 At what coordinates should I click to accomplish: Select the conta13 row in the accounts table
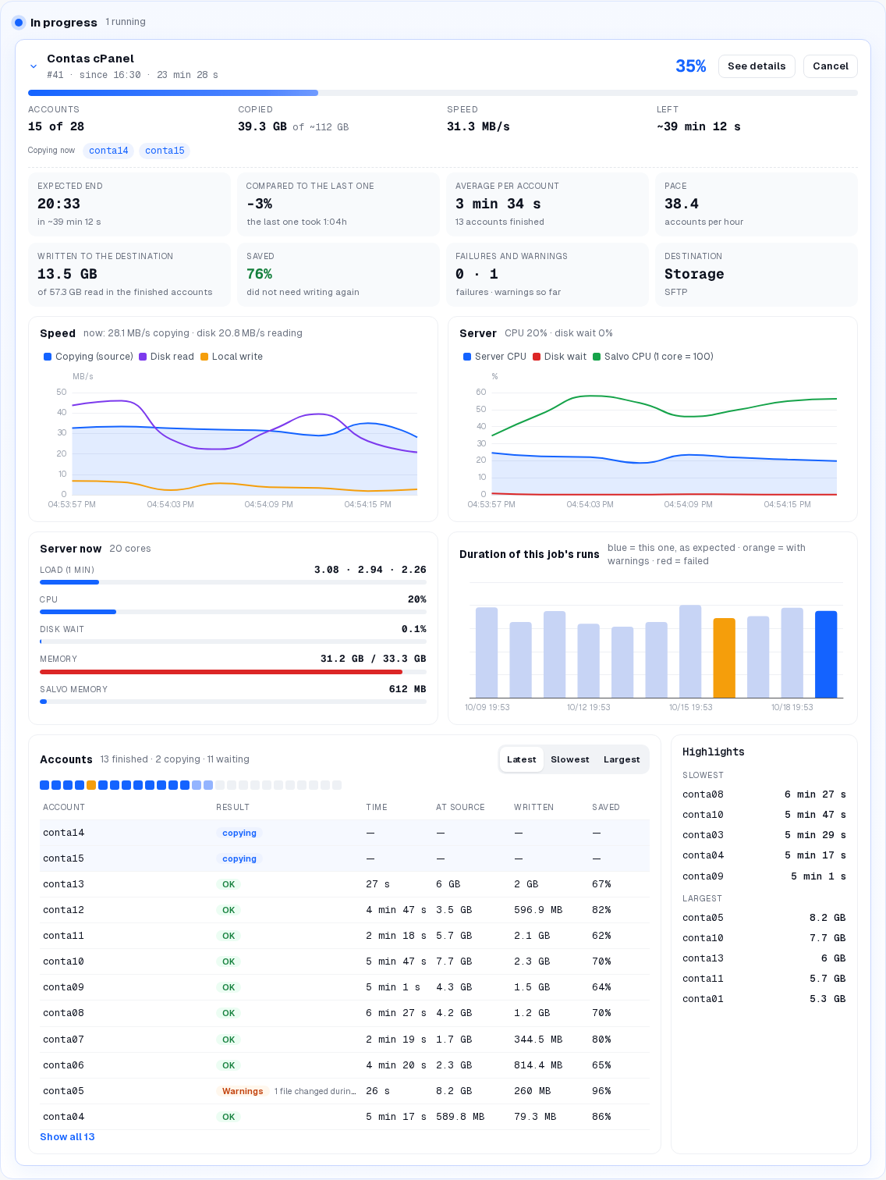pos(345,884)
